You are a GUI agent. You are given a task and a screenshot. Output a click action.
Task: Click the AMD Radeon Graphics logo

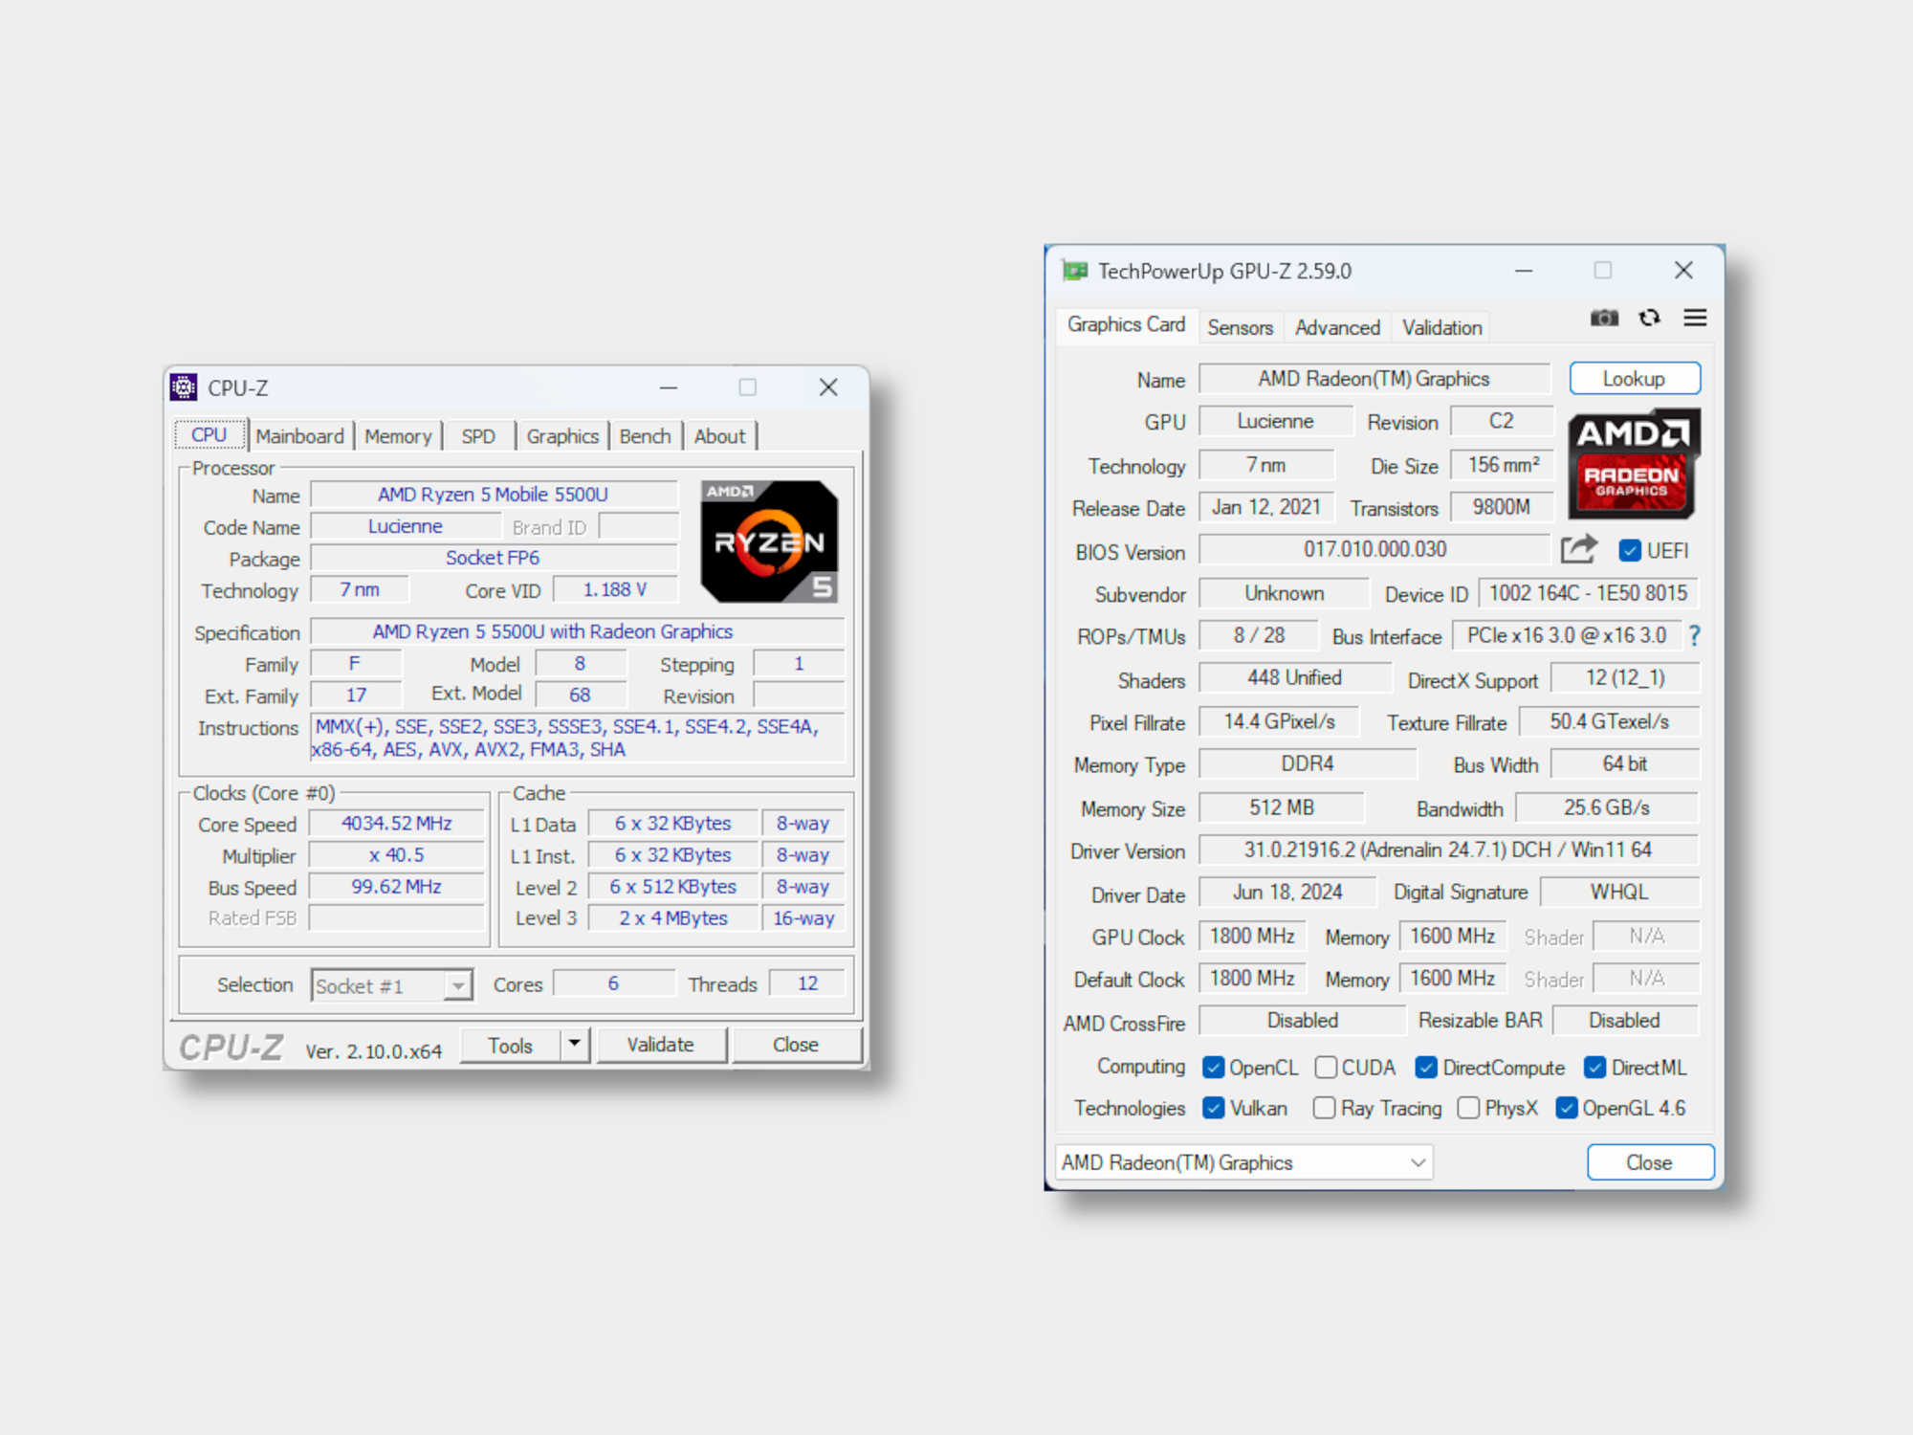1634,464
